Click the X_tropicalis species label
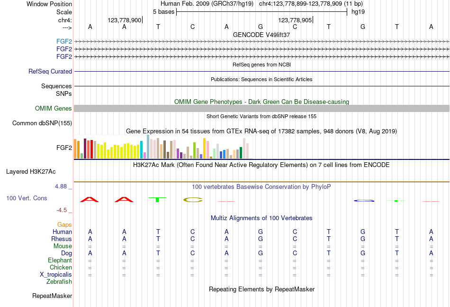Viewport: 450px width, 307px height. [x=56, y=275]
